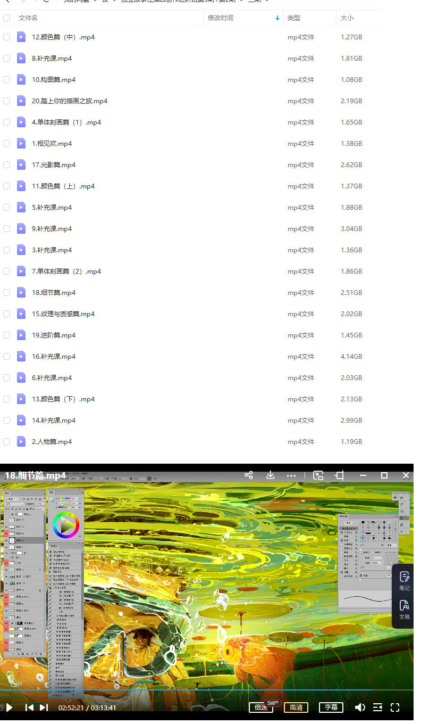Select the checkbox for 13.颜色篇（下）.mp4
The width and height of the screenshot is (446, 724).
tap(6, 399)
